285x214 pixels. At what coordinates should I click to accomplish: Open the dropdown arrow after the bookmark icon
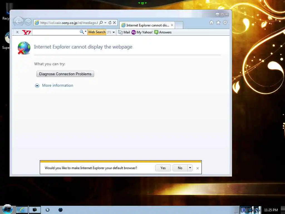114,32
